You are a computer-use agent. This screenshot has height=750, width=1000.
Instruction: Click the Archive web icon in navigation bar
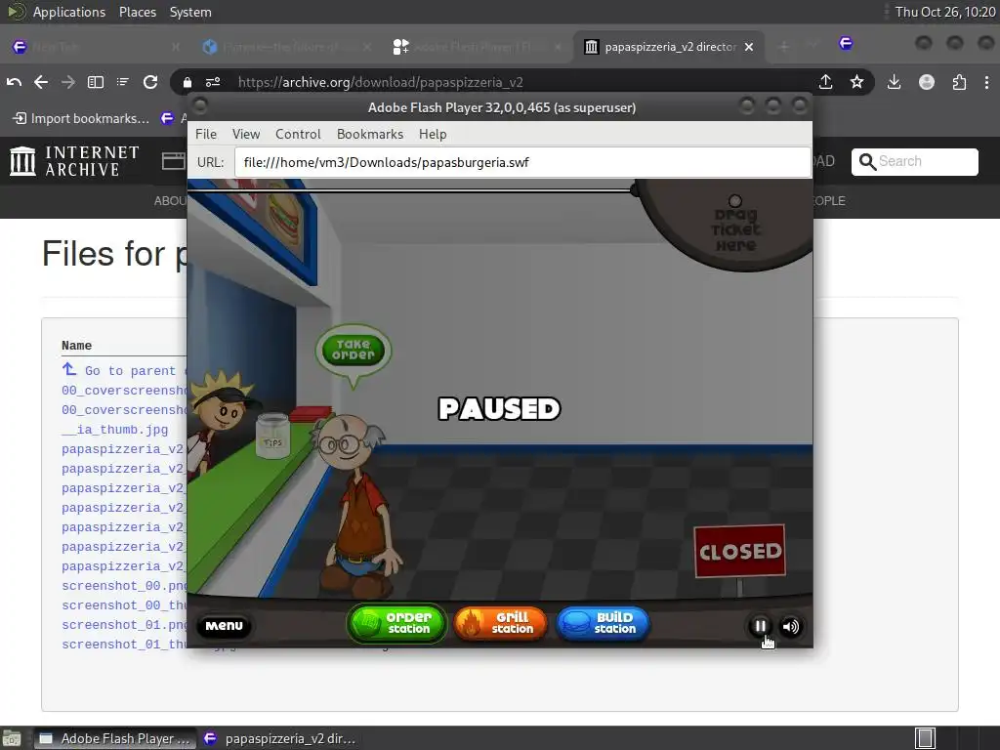tap(174, 161)
